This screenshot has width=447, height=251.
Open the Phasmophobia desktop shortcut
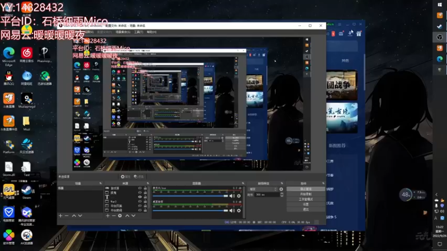click(x=45, y=55)
